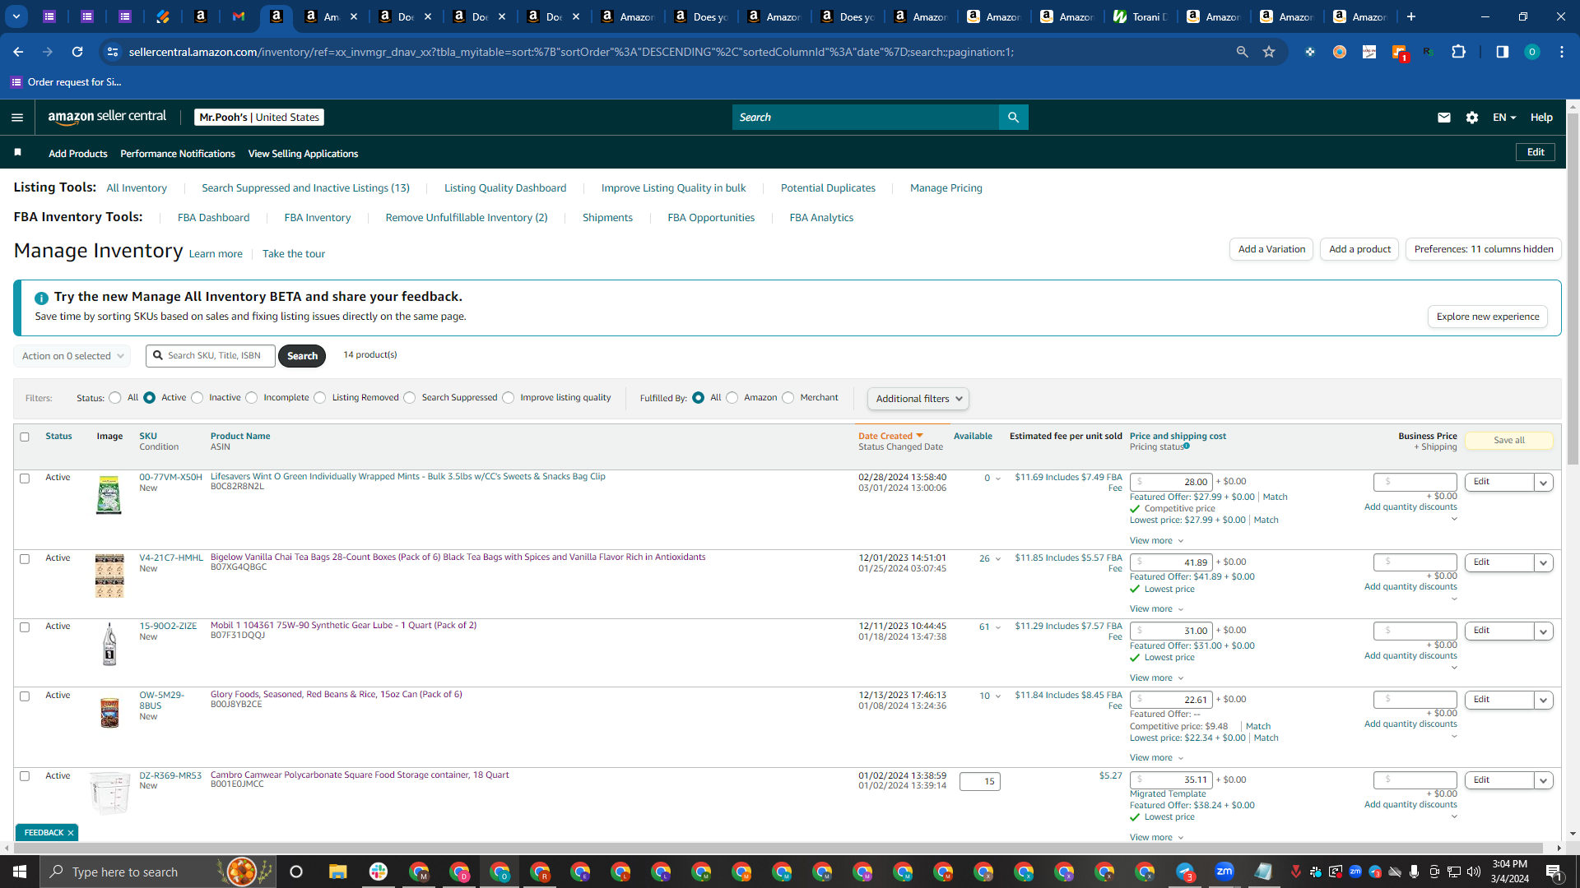The width and height of the screenshot is (1580, 888).
Task: Close the FEEDBACK tab with its X
Action: 71,833
